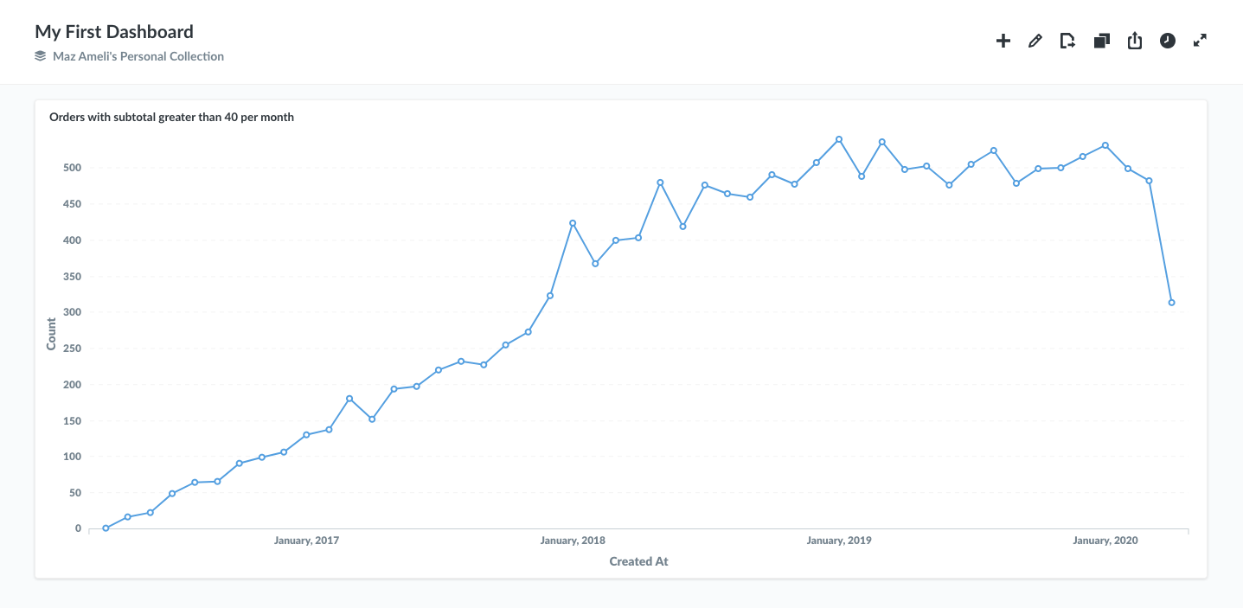Viewport: 1243px width, 608px height.
Task: Click the first data point at zero
Action: pos(106,528)
